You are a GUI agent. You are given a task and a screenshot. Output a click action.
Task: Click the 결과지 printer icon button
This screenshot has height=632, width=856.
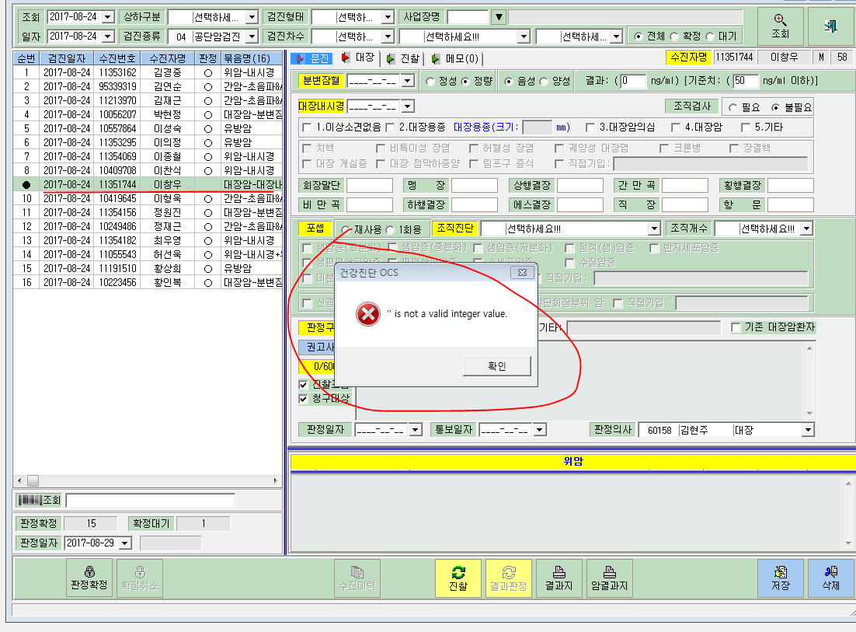click(x=559, y=578)
